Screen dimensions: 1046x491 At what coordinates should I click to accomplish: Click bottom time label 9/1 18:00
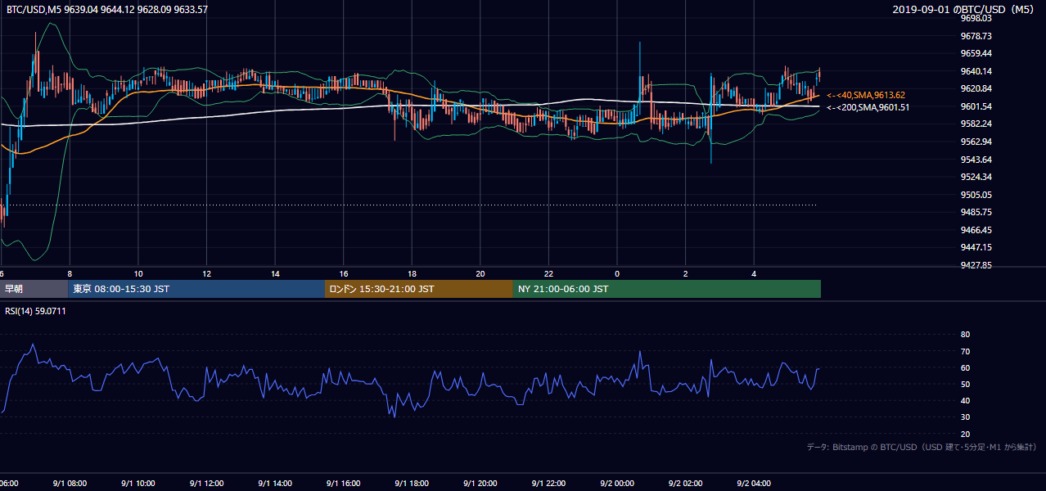pos(412,484)
